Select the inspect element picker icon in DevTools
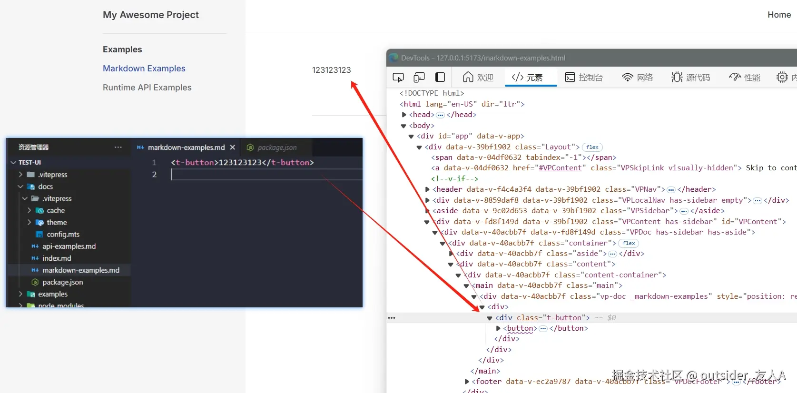 (398, 77)
